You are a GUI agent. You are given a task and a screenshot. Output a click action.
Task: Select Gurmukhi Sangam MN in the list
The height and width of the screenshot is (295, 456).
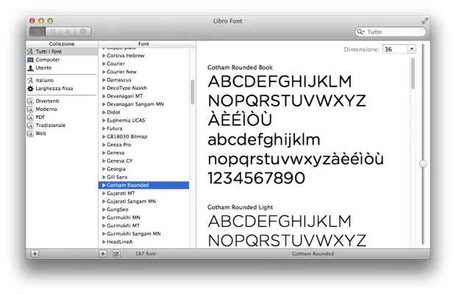point(134,234)
